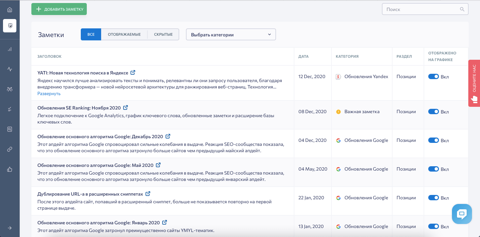The height and width of the screenshot is (237, 480).
Task: Select the ОТОБРАЖАЕМЫЕ filter tab
Action: click(x=124, y=34)
